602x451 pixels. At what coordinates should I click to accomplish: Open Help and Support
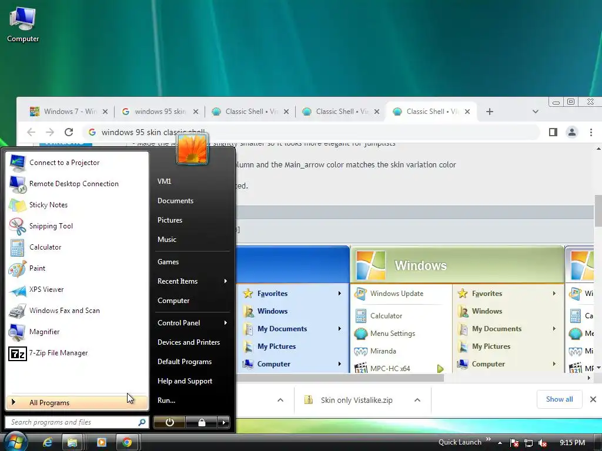click(185, 381)
